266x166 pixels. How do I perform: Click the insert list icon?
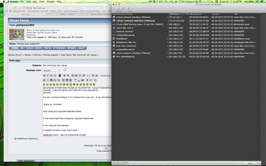point(95,80)
